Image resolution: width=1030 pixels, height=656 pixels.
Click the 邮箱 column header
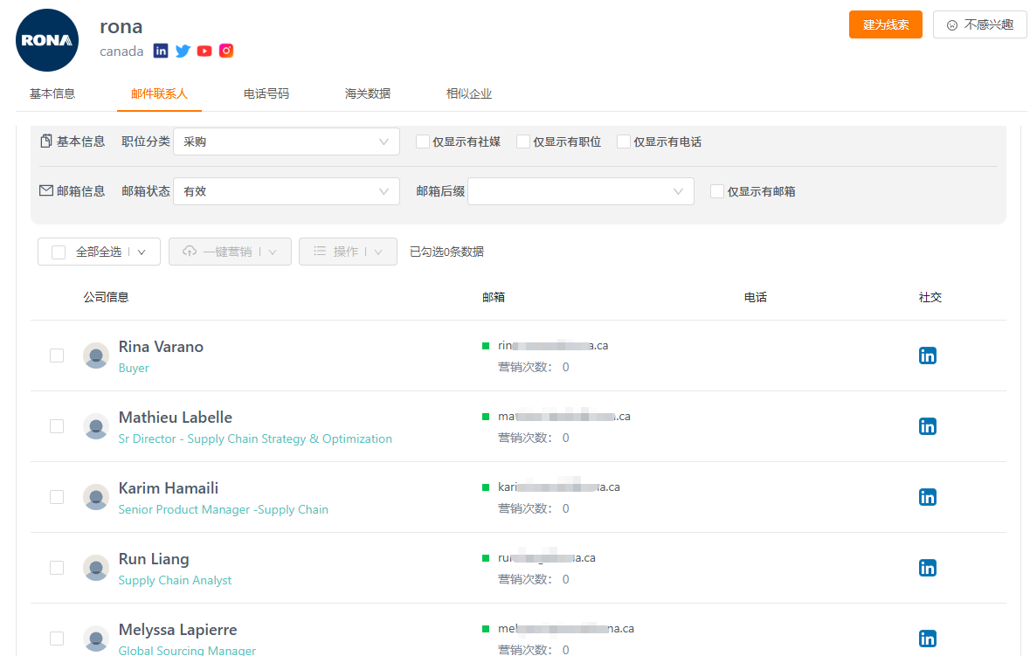coord(494,298)
